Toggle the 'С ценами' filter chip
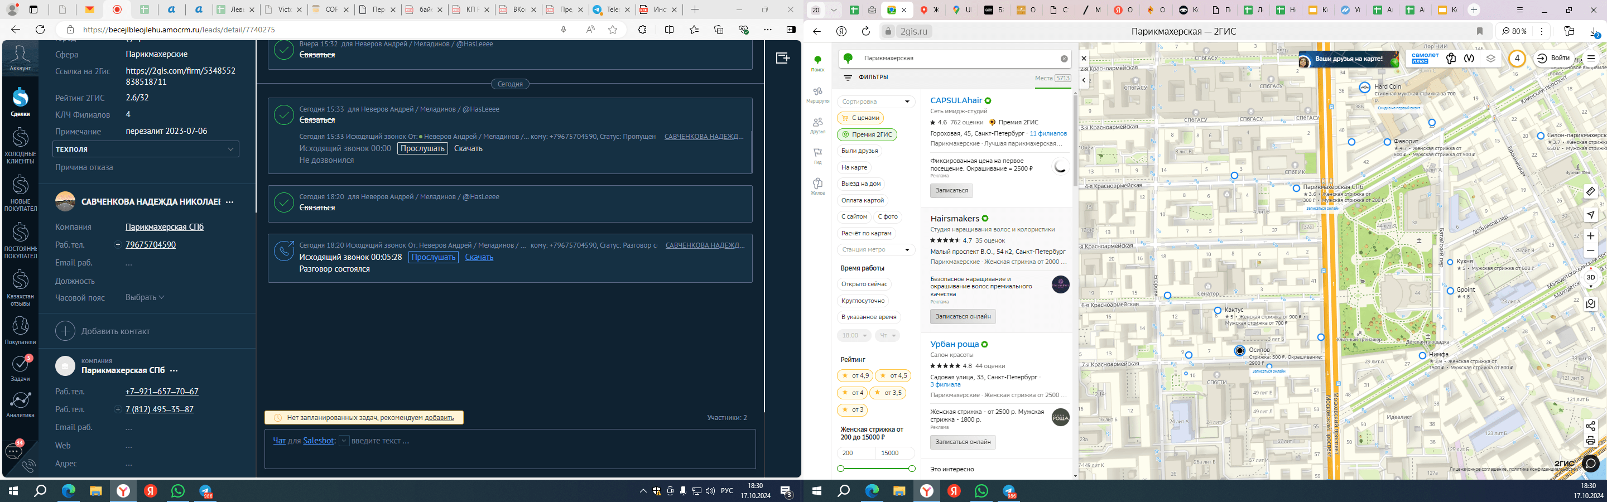The height and width of the screenshot is (502, 1607). tap(860, 118)
